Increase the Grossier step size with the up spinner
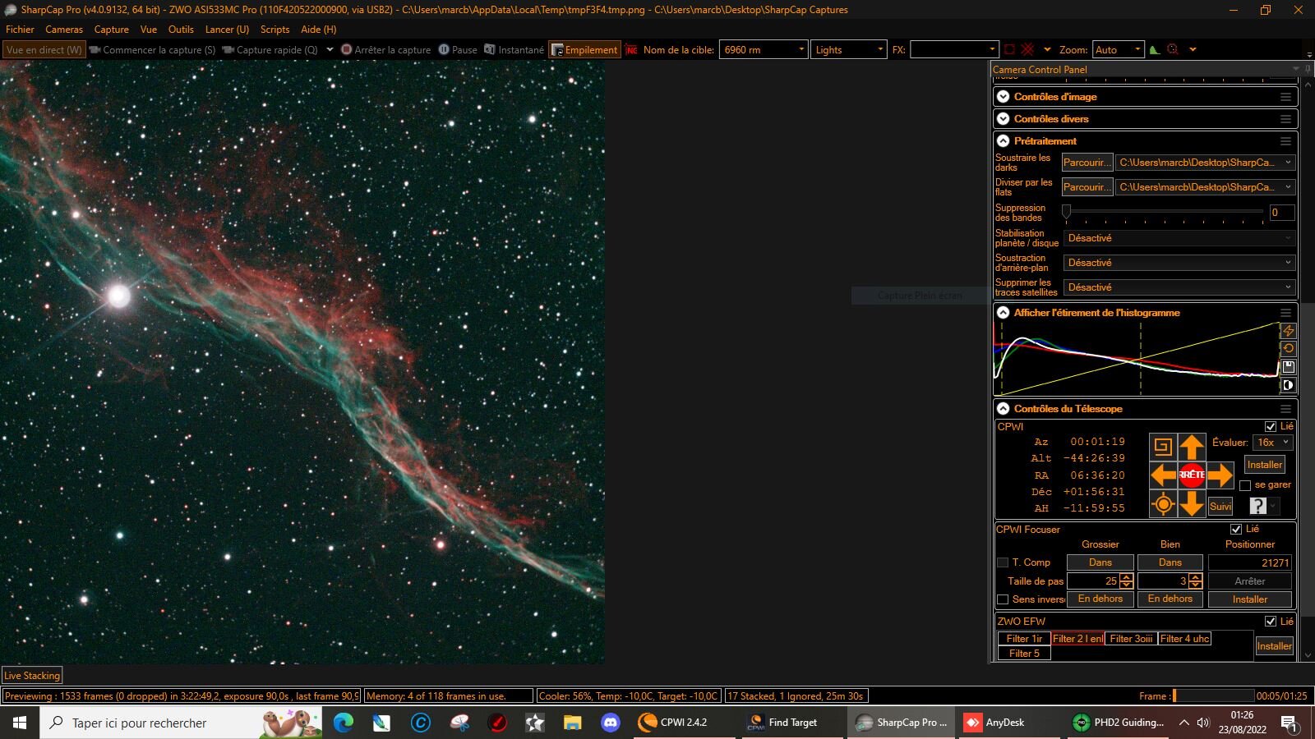Screen dimensions: 1315x739 click(x=1127, y=577)
